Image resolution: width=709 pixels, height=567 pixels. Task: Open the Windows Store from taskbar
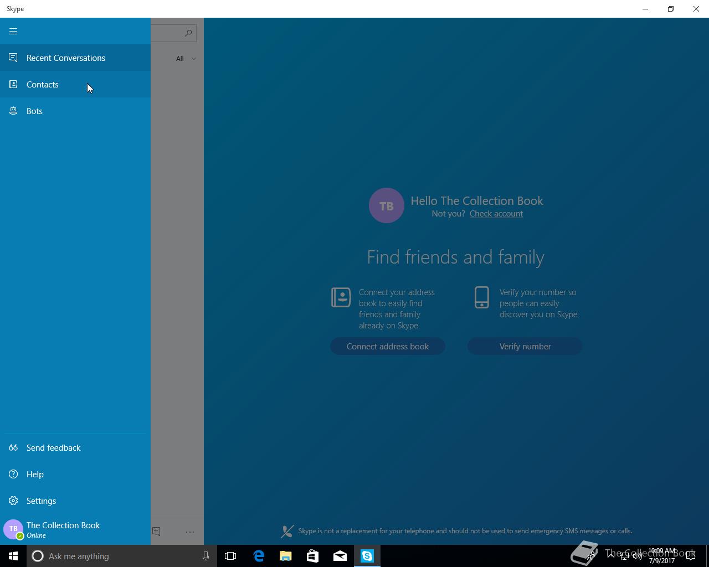click(312, 556)
